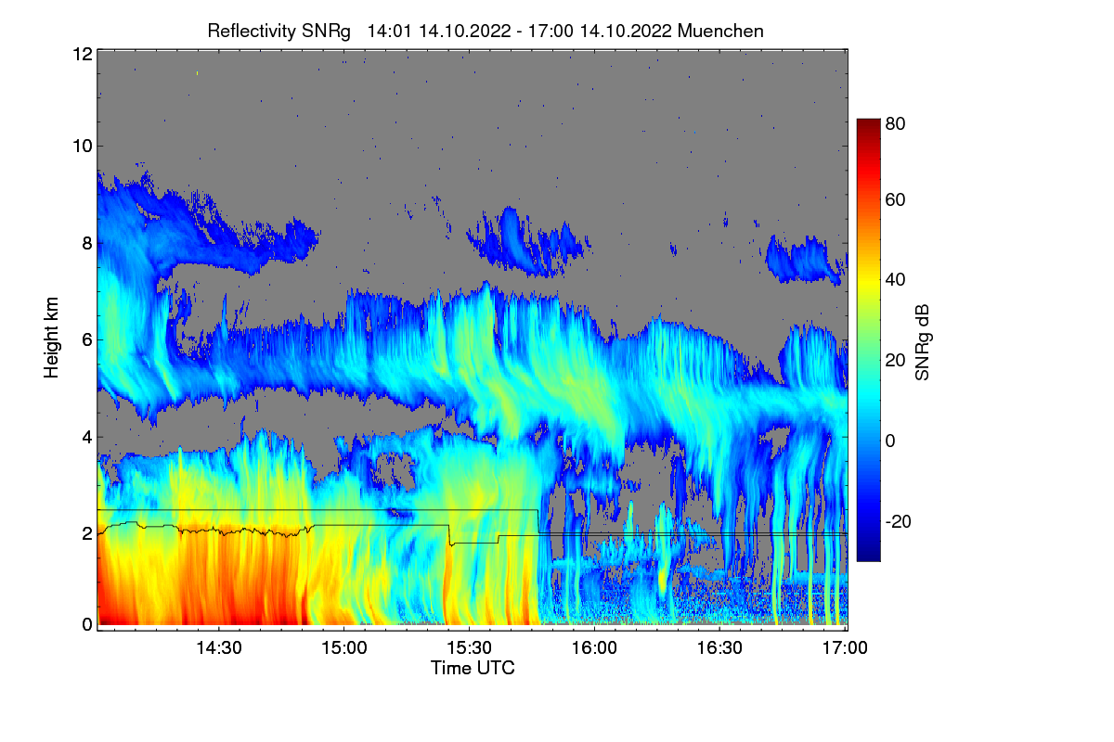Viewport: 1114px width, 742px height.
Task: Click the 'Time UTC' x-axis label
Action: [473, 668]
